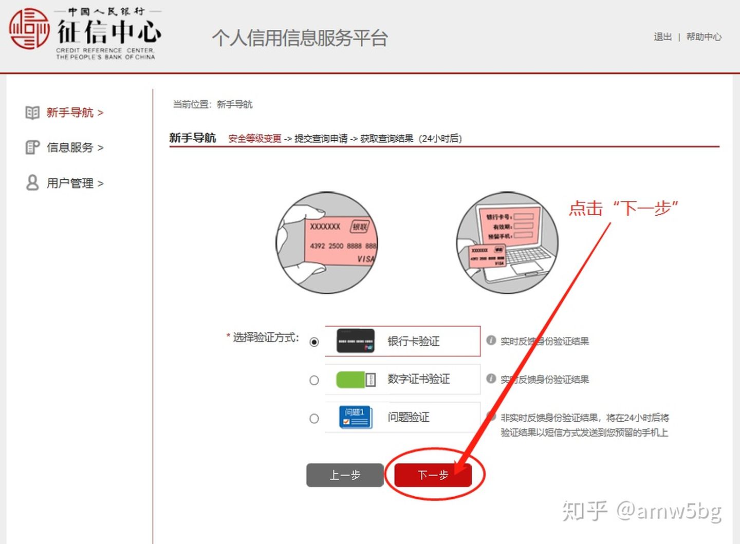Select the 银行卡验证 radio button
The image size is (740, 544).
(x=314, y=342)
